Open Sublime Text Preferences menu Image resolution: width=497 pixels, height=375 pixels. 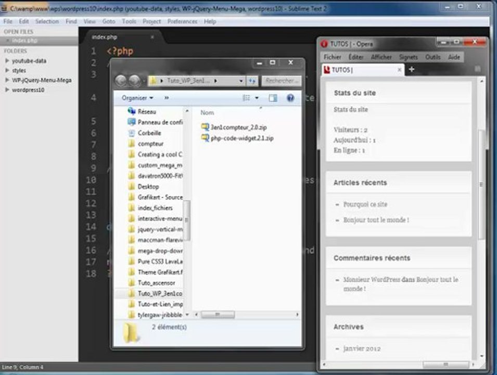coord(182,21)
